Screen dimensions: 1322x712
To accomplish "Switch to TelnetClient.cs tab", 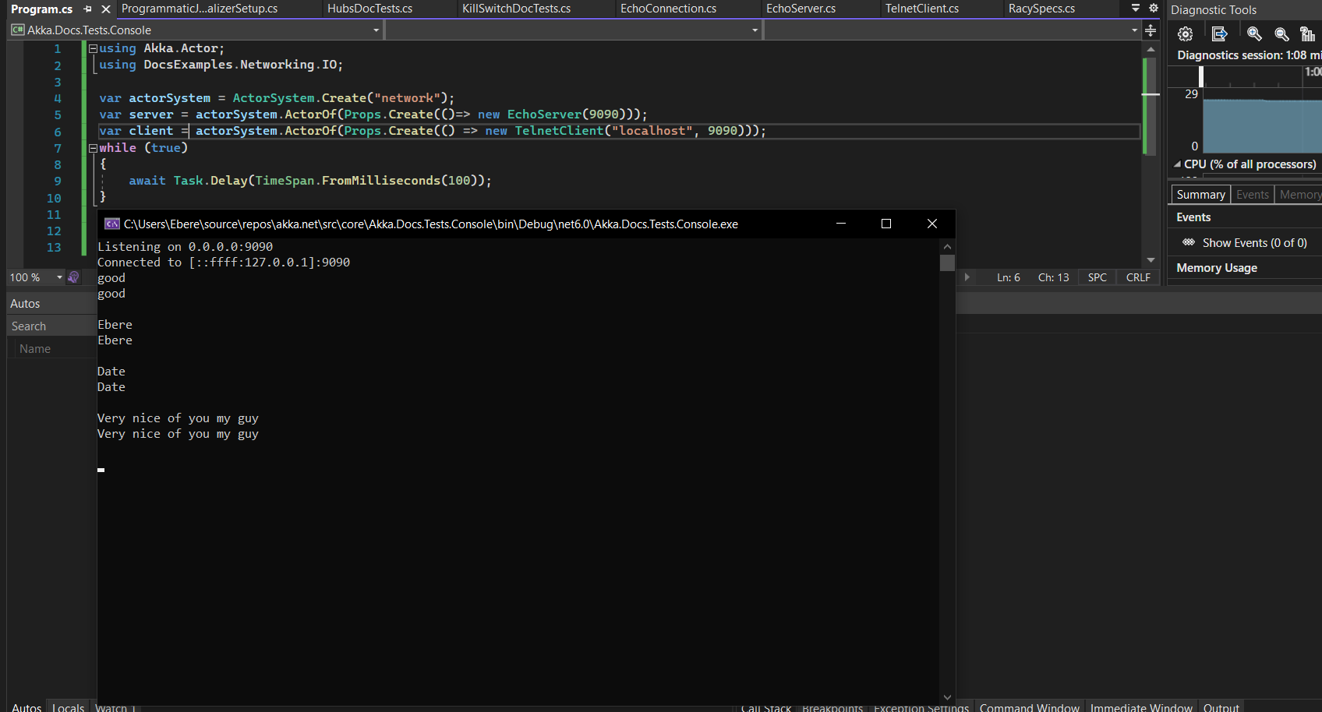I will click(922, 9).
